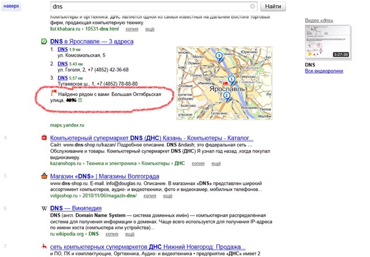Click map marker number 2

pyautogui.click(x=227, y=96)
